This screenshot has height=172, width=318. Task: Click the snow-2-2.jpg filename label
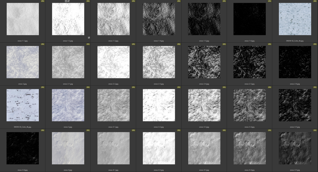click(x=113, y=84)
